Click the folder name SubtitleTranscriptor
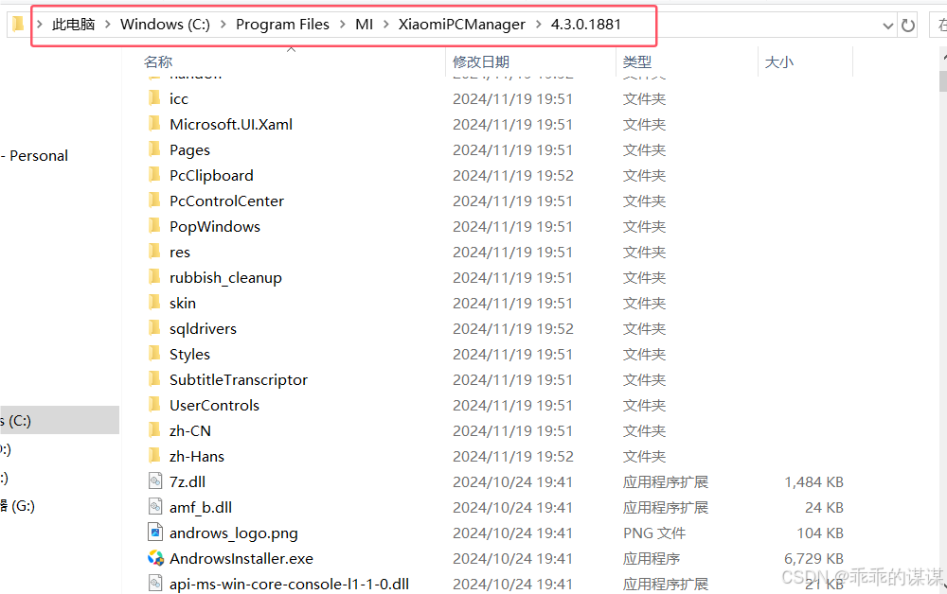Screen dimensions: 947x594 [x=239, y=379]
